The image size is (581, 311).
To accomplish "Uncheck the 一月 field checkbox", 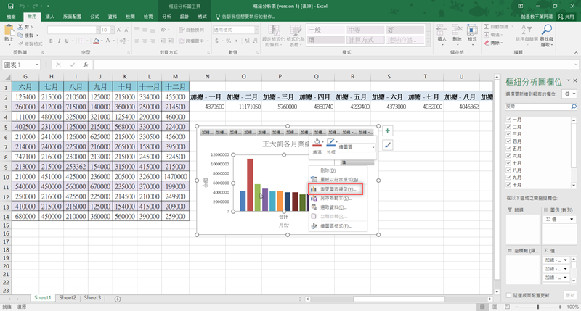I will tap(508, 118).
